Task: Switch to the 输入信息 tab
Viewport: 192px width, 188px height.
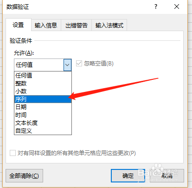Action: pos(46,25)
